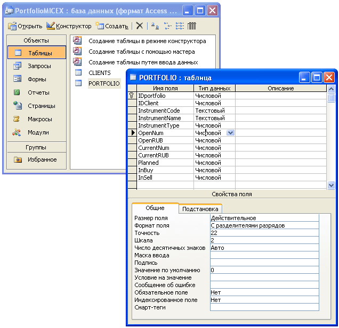Click the OpenRUB field name
The height and width of the screenshot is (328, 339).
coord(165,140)
